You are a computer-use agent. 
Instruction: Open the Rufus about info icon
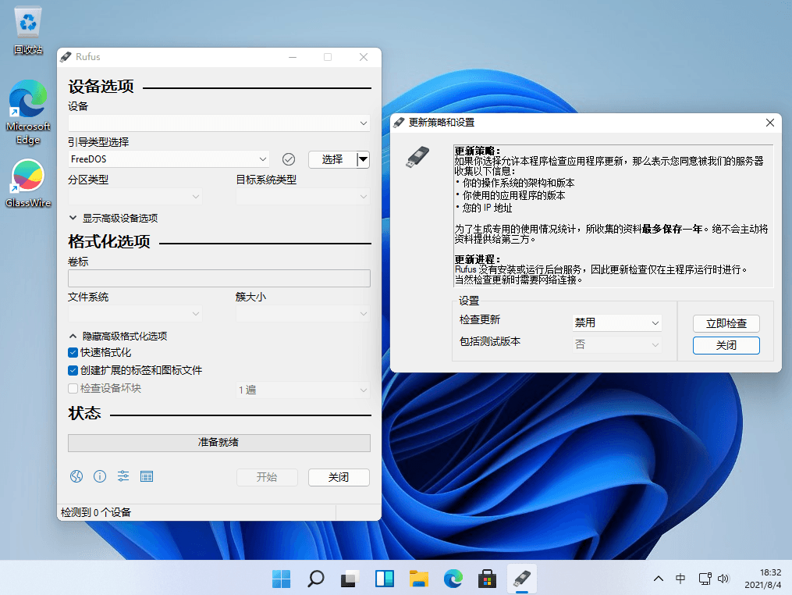pyautogui.click(x=100, y=476)
